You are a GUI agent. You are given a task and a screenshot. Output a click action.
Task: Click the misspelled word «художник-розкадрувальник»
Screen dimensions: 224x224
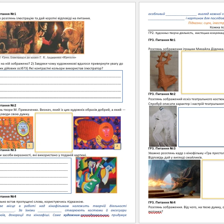[86, 215]
